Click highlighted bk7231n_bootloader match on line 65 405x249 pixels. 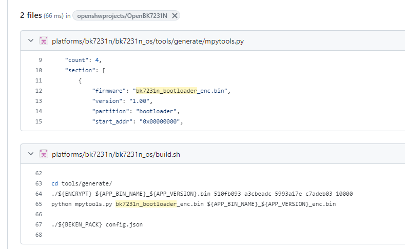click(146, 204)
